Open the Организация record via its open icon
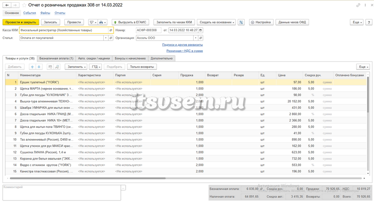 point(201,38)
